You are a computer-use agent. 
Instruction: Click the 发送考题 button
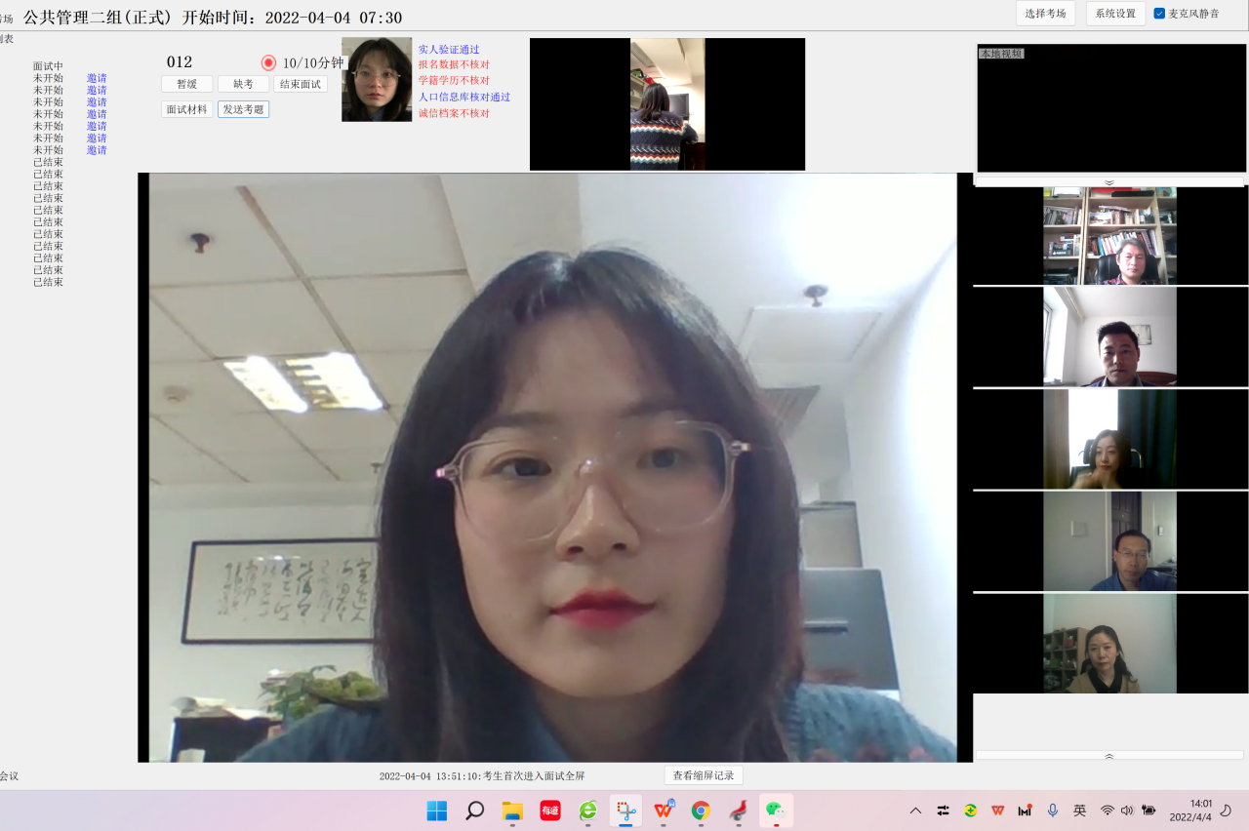pos(243,109)
